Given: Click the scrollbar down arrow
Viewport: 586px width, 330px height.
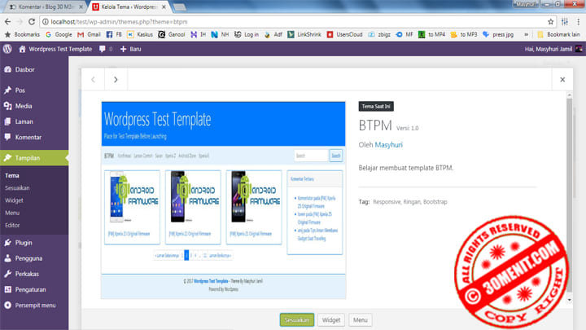Looking at the screenshot, I should pos(570,300).
